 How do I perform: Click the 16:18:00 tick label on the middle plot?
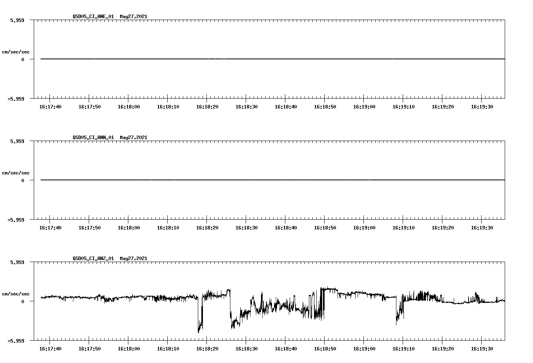tap(129, 227)
